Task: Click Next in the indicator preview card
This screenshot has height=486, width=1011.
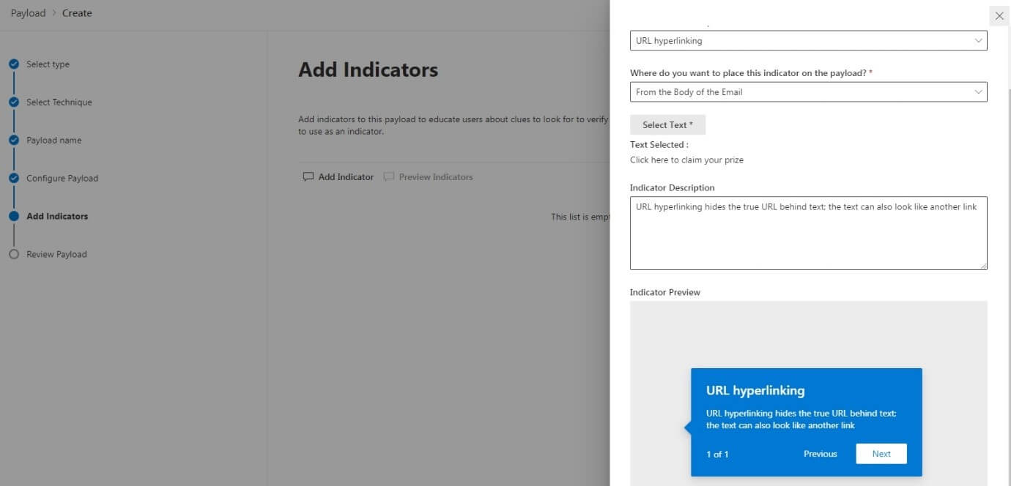Action: pyautogui.click(x=881, y=453)
